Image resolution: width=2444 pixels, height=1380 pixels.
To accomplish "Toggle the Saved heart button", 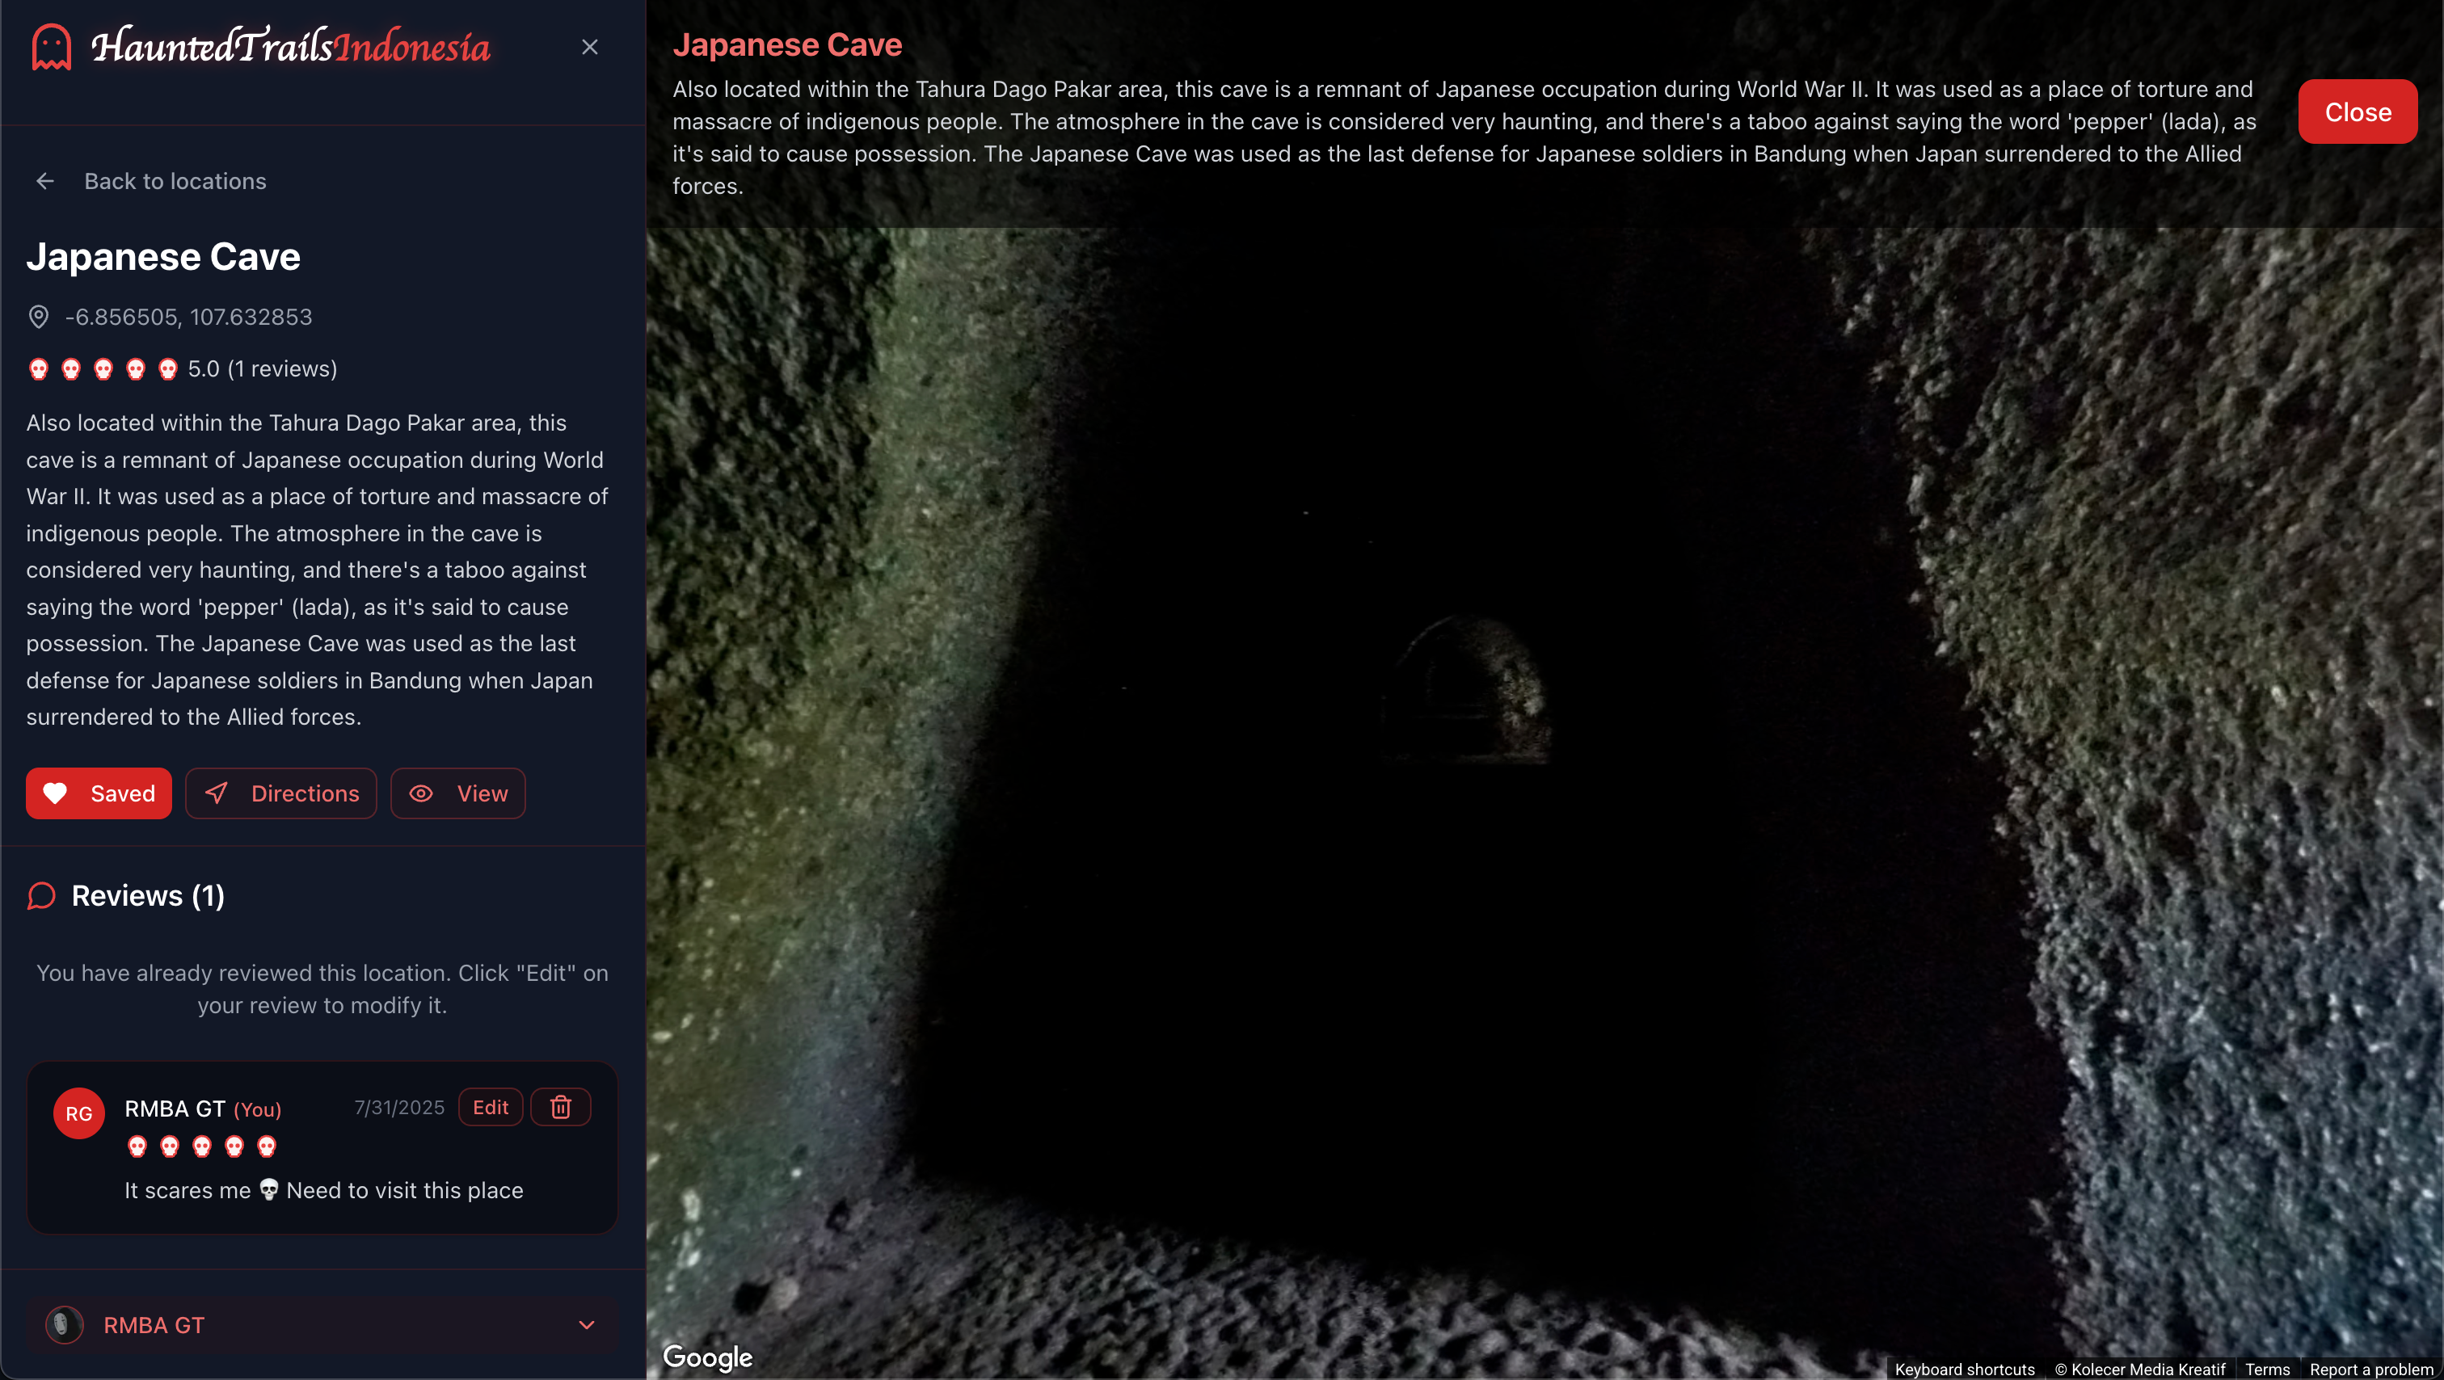I will (x=99, y=793).
